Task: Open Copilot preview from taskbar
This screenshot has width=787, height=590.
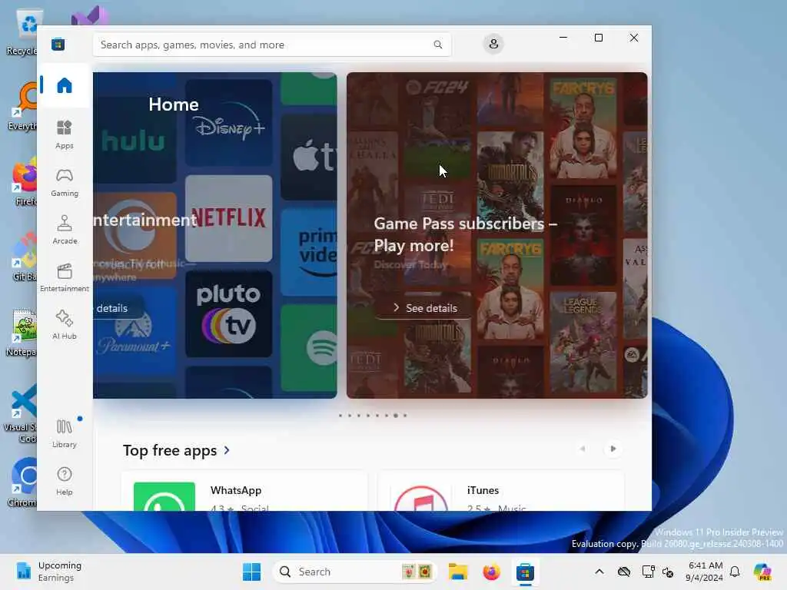Action: point(762,572)
